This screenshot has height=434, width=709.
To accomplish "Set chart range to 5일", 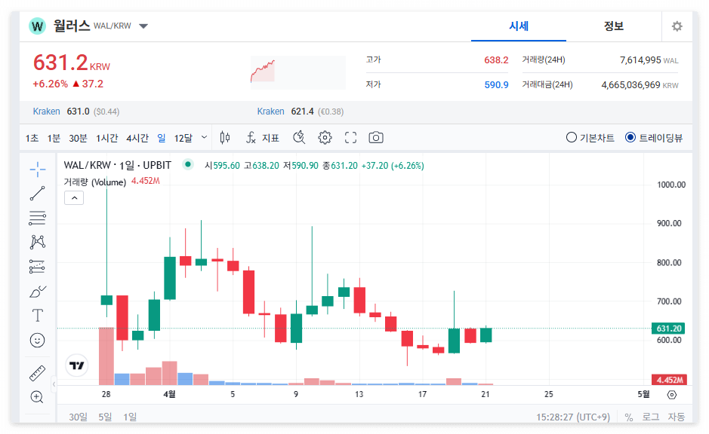I will click(x=106, y=417).
